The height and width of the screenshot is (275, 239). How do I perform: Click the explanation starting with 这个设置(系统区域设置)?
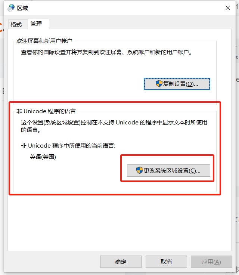[x=114, y=126]
